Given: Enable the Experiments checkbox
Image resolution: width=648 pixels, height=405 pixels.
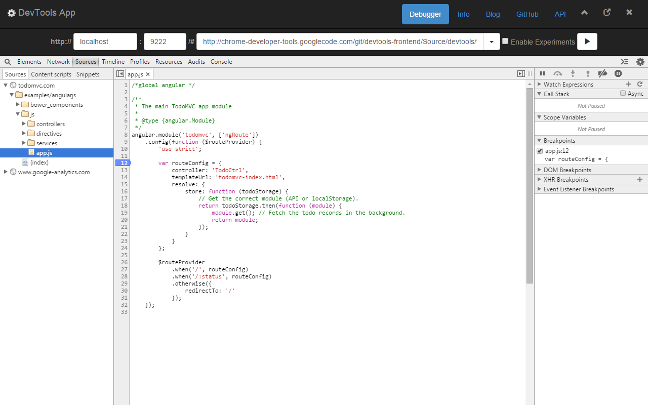Looking at the screenshot, I should pos(505,42).
